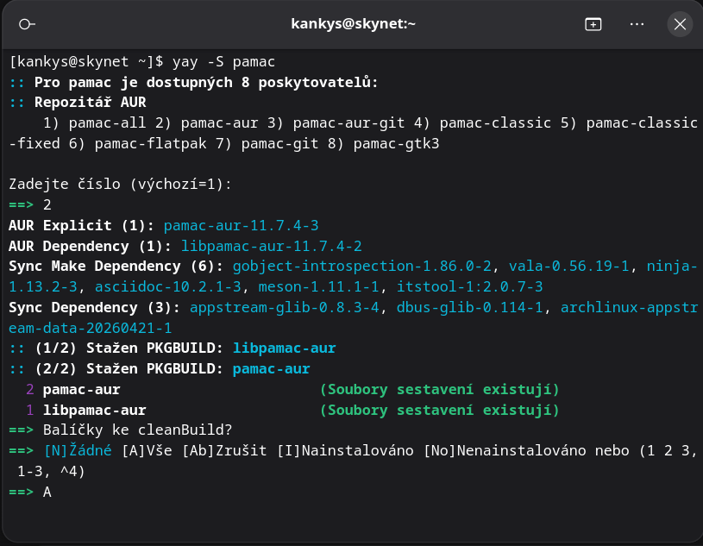703x546 pixels.
Task: Click the [N]Žádné cleanBuild option
Action: coord(78,451)
